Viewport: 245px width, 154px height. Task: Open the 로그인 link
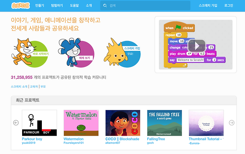[x=229, y=6]
